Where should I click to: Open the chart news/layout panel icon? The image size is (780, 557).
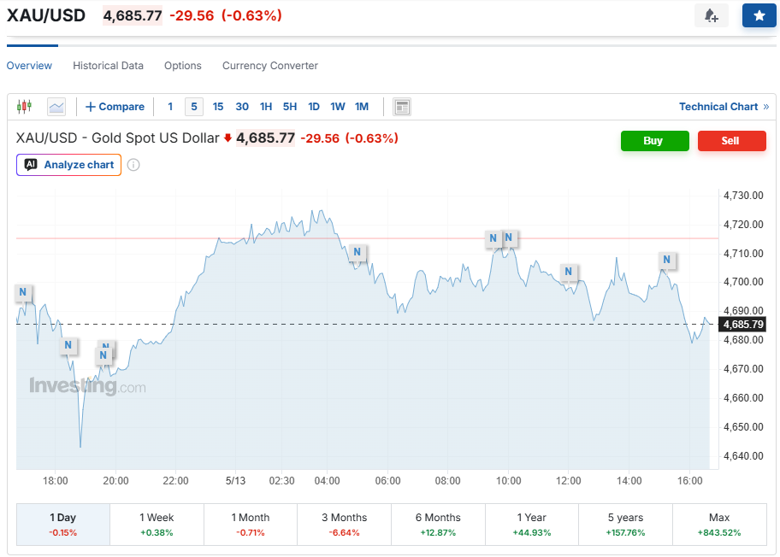[402, 106]
